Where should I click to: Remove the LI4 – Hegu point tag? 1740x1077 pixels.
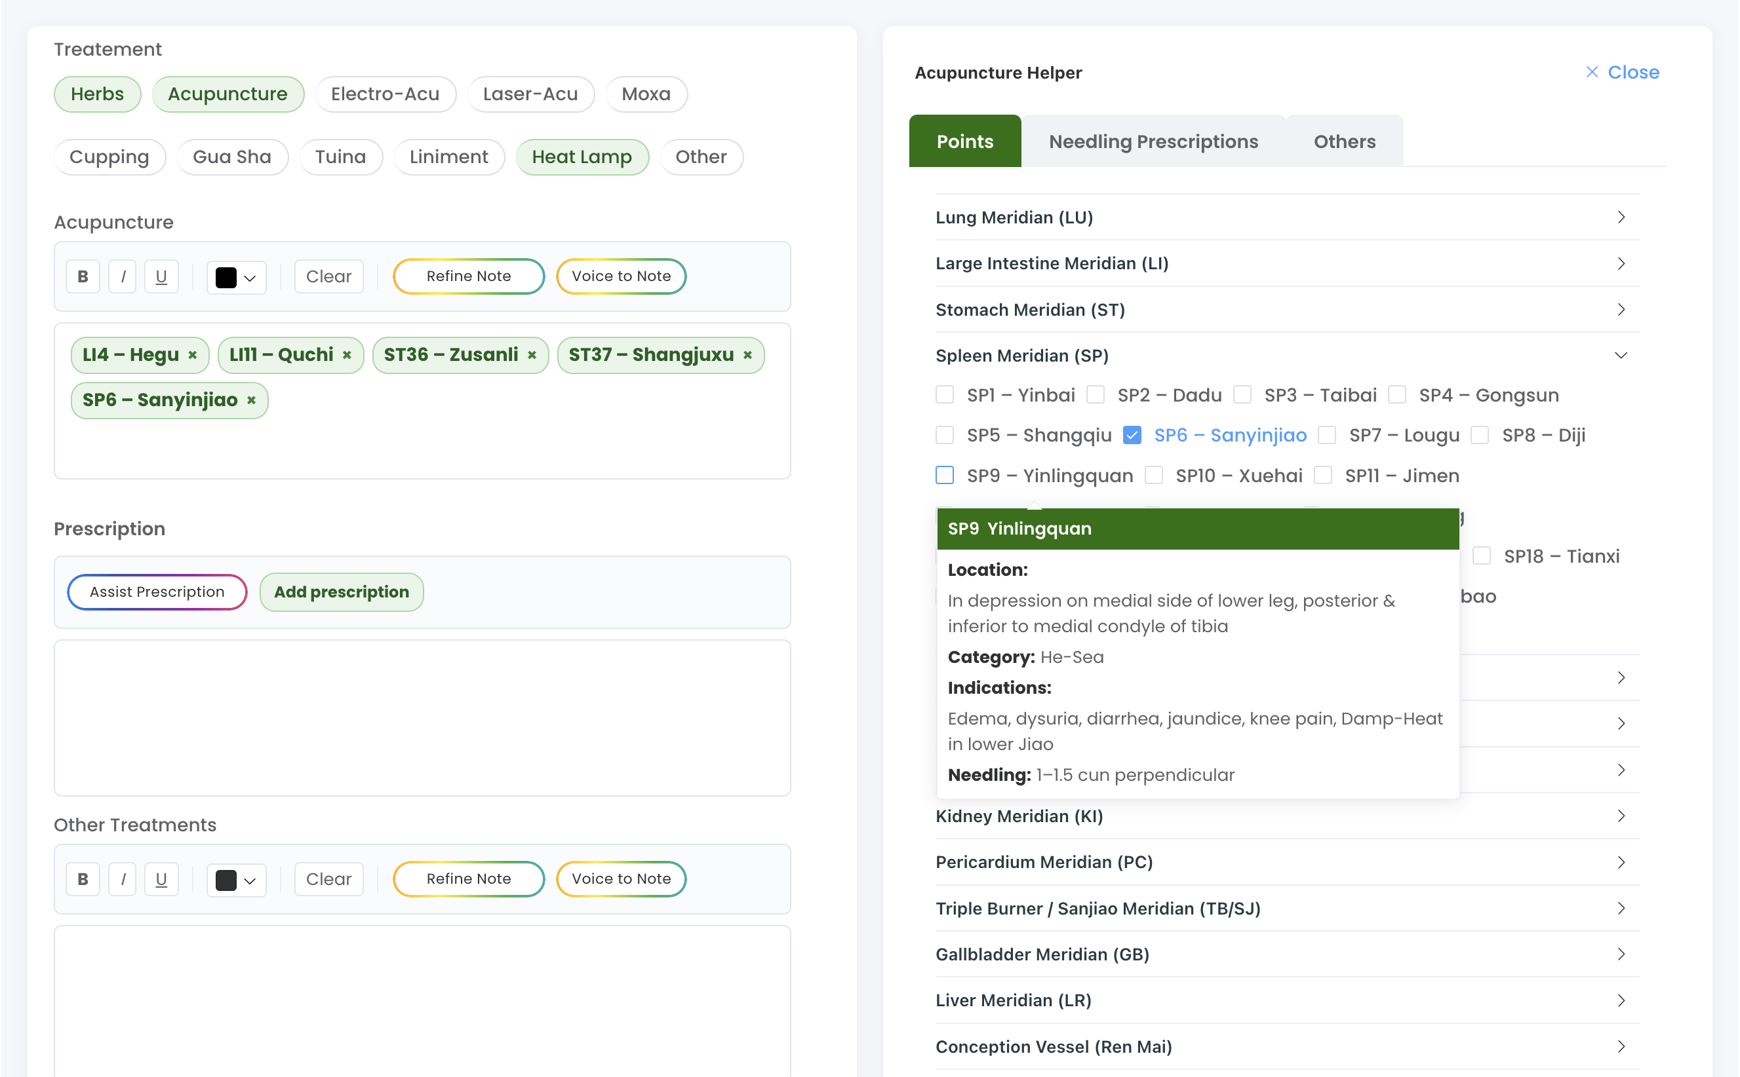point(193,354)
